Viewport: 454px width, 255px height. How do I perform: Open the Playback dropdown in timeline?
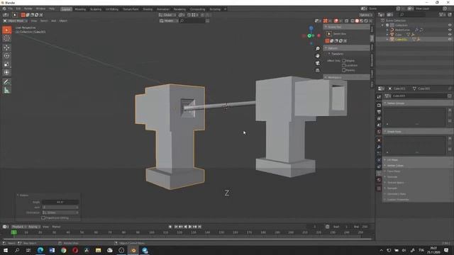(19, 227)
